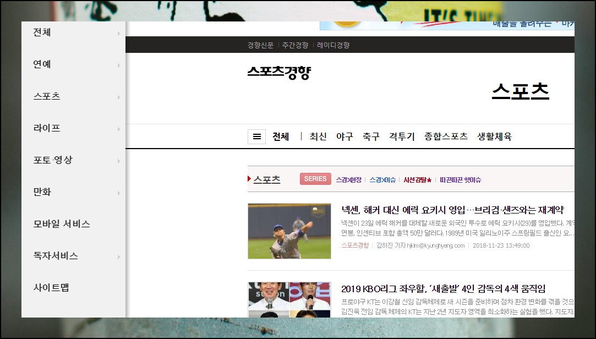
Task: Switch to the 종합스포츠 tab
Action: [446, 136]
